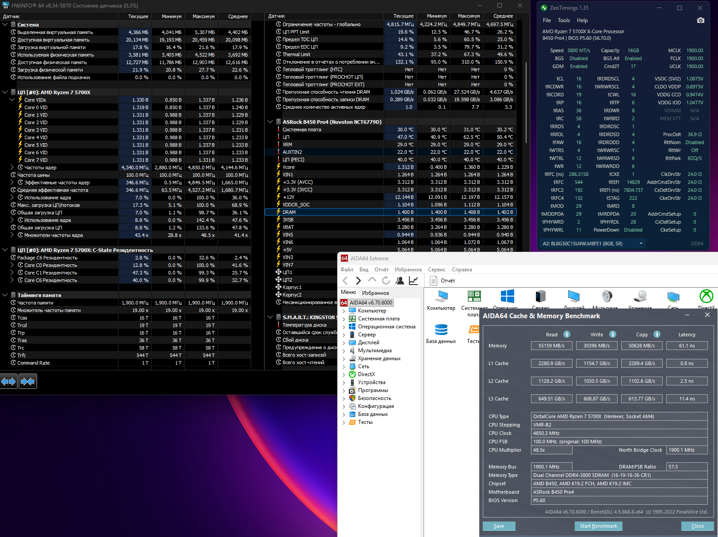The image size is (718, 537).
Task: Click the L3 Cache latency 11.4 ns field
Action: click(x=687, y=399)
